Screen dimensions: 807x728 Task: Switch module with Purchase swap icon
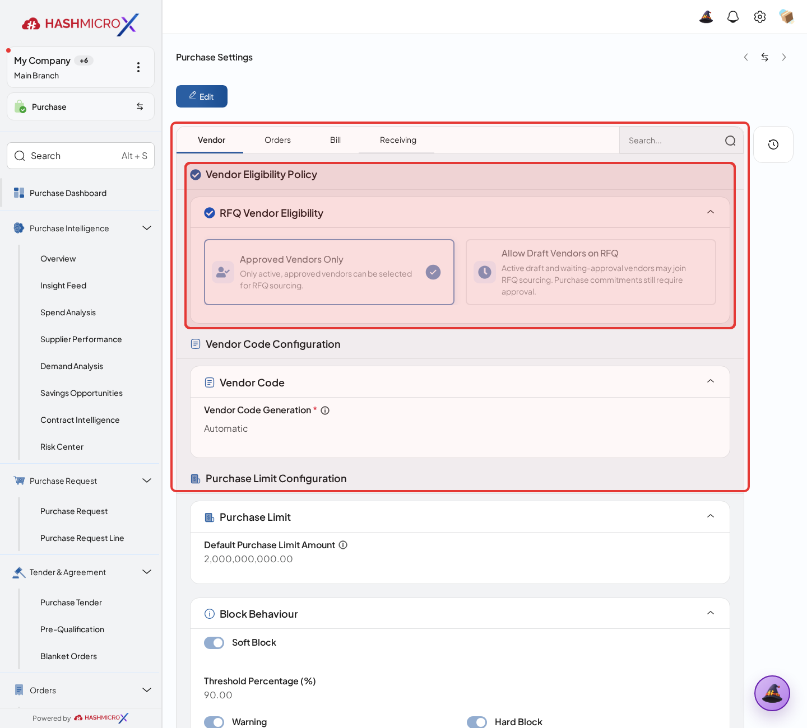pyautogui.click(x=140, y=106)
